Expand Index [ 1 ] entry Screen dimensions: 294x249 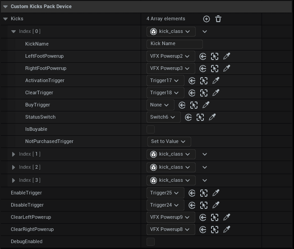point(14,154)
